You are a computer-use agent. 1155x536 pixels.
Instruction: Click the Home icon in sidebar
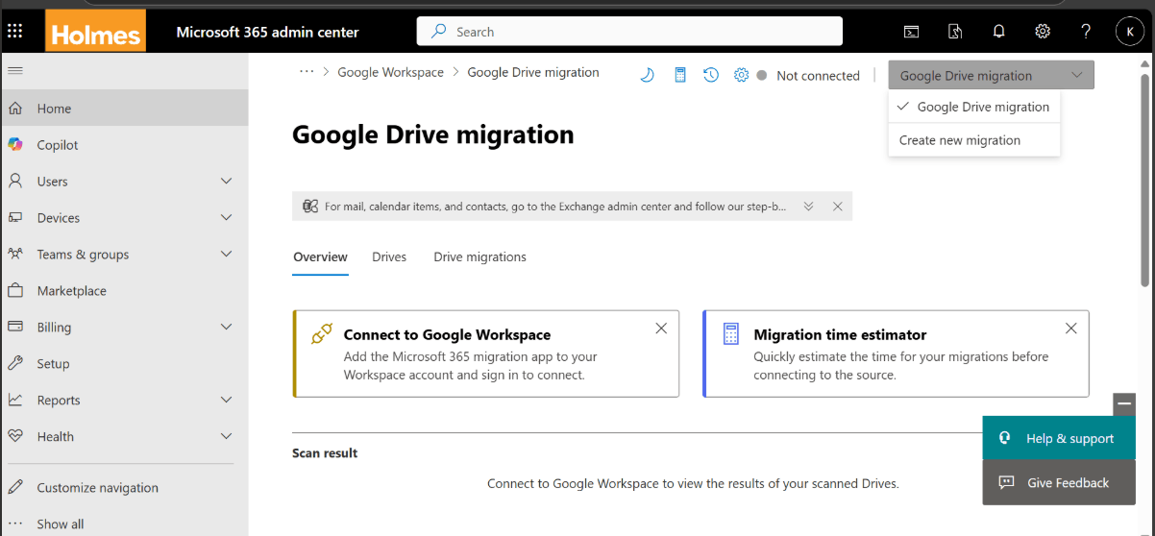coord(15,109)
